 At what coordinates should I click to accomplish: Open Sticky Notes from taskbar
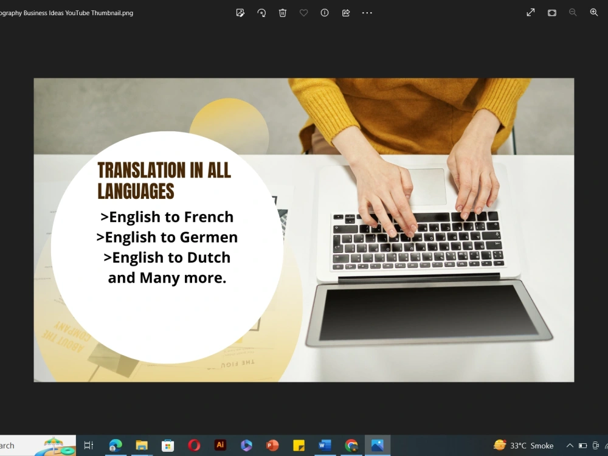tap(299, 446)
